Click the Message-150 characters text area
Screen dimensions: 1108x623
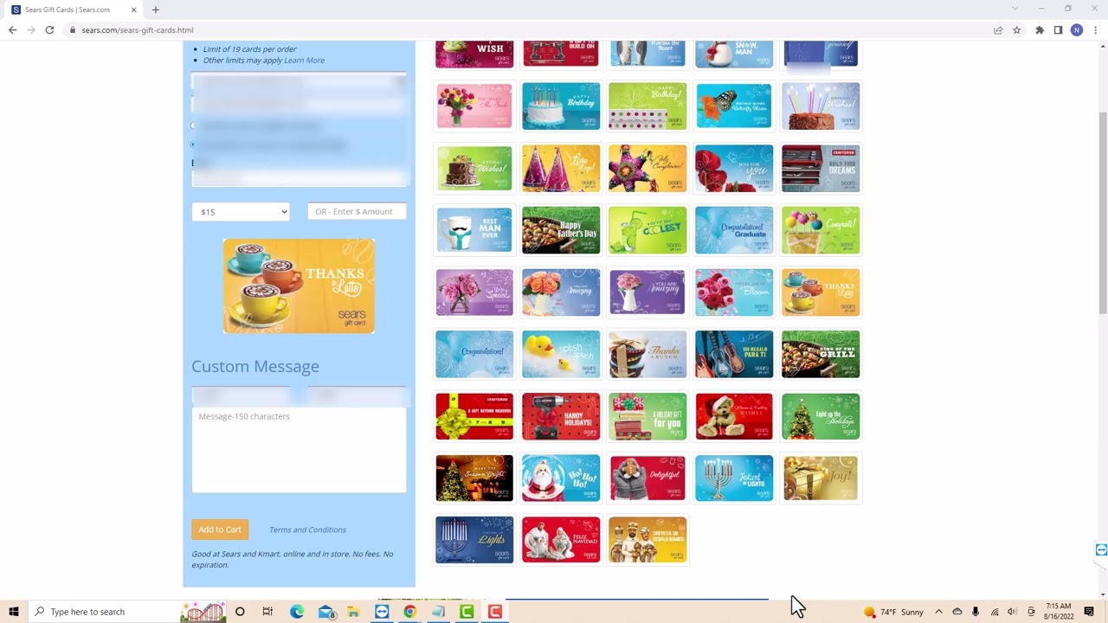(x=299, y=450)
